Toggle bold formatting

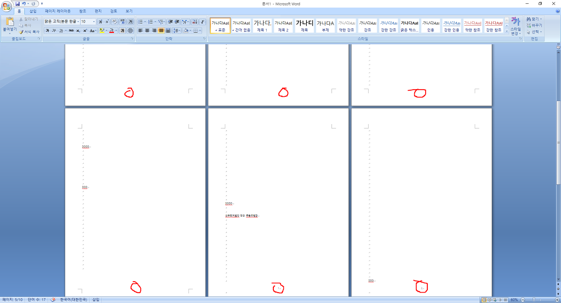click(47, 31)
